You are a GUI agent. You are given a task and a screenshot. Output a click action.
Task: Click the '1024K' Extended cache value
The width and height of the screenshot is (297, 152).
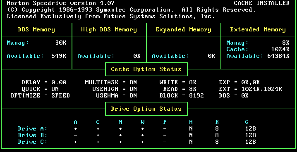click(280, 49)
